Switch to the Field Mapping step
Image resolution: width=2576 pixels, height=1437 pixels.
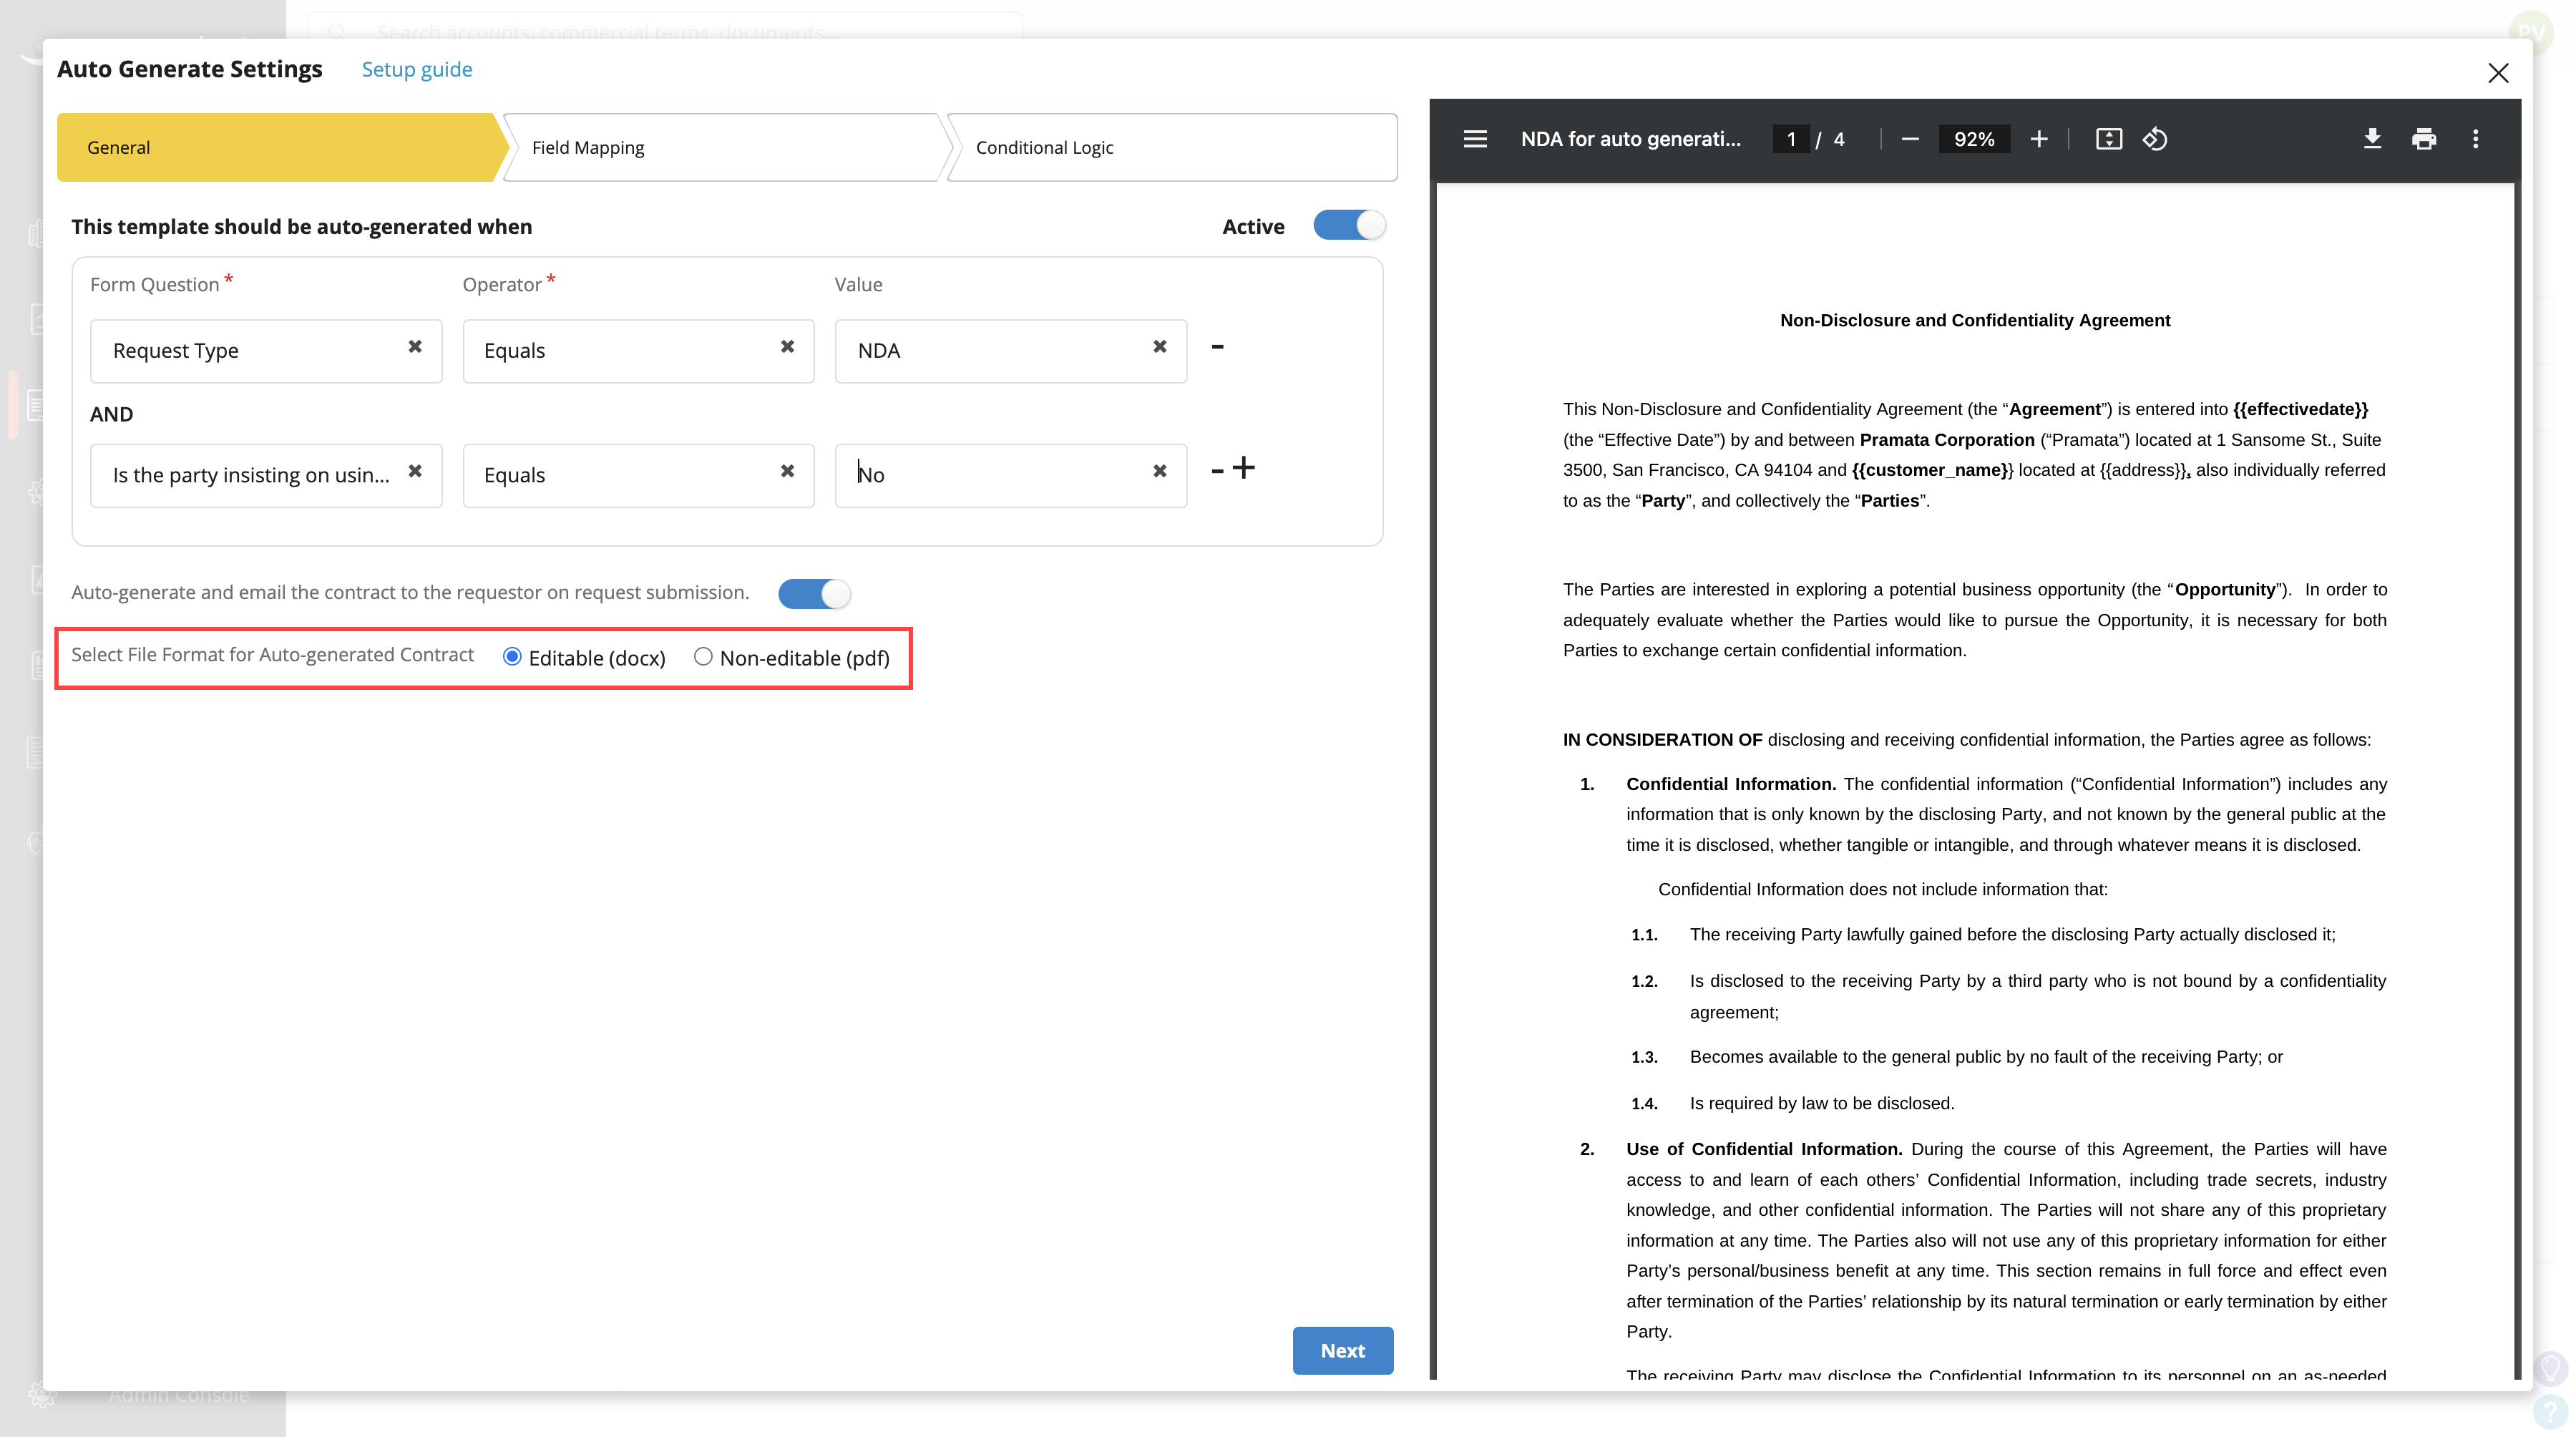726,147
